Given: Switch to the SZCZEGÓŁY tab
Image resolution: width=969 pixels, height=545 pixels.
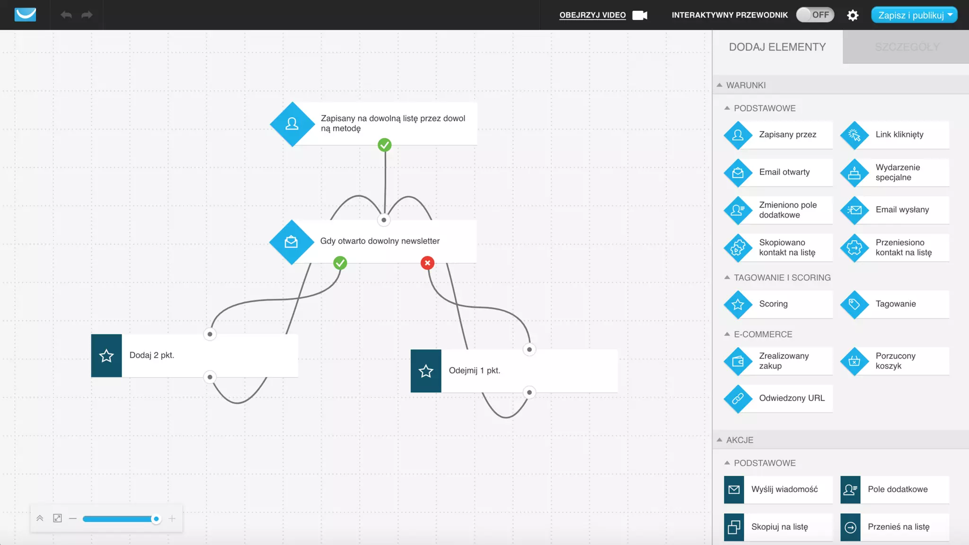Looking at the screenshot, I should (x=907, y=47).
